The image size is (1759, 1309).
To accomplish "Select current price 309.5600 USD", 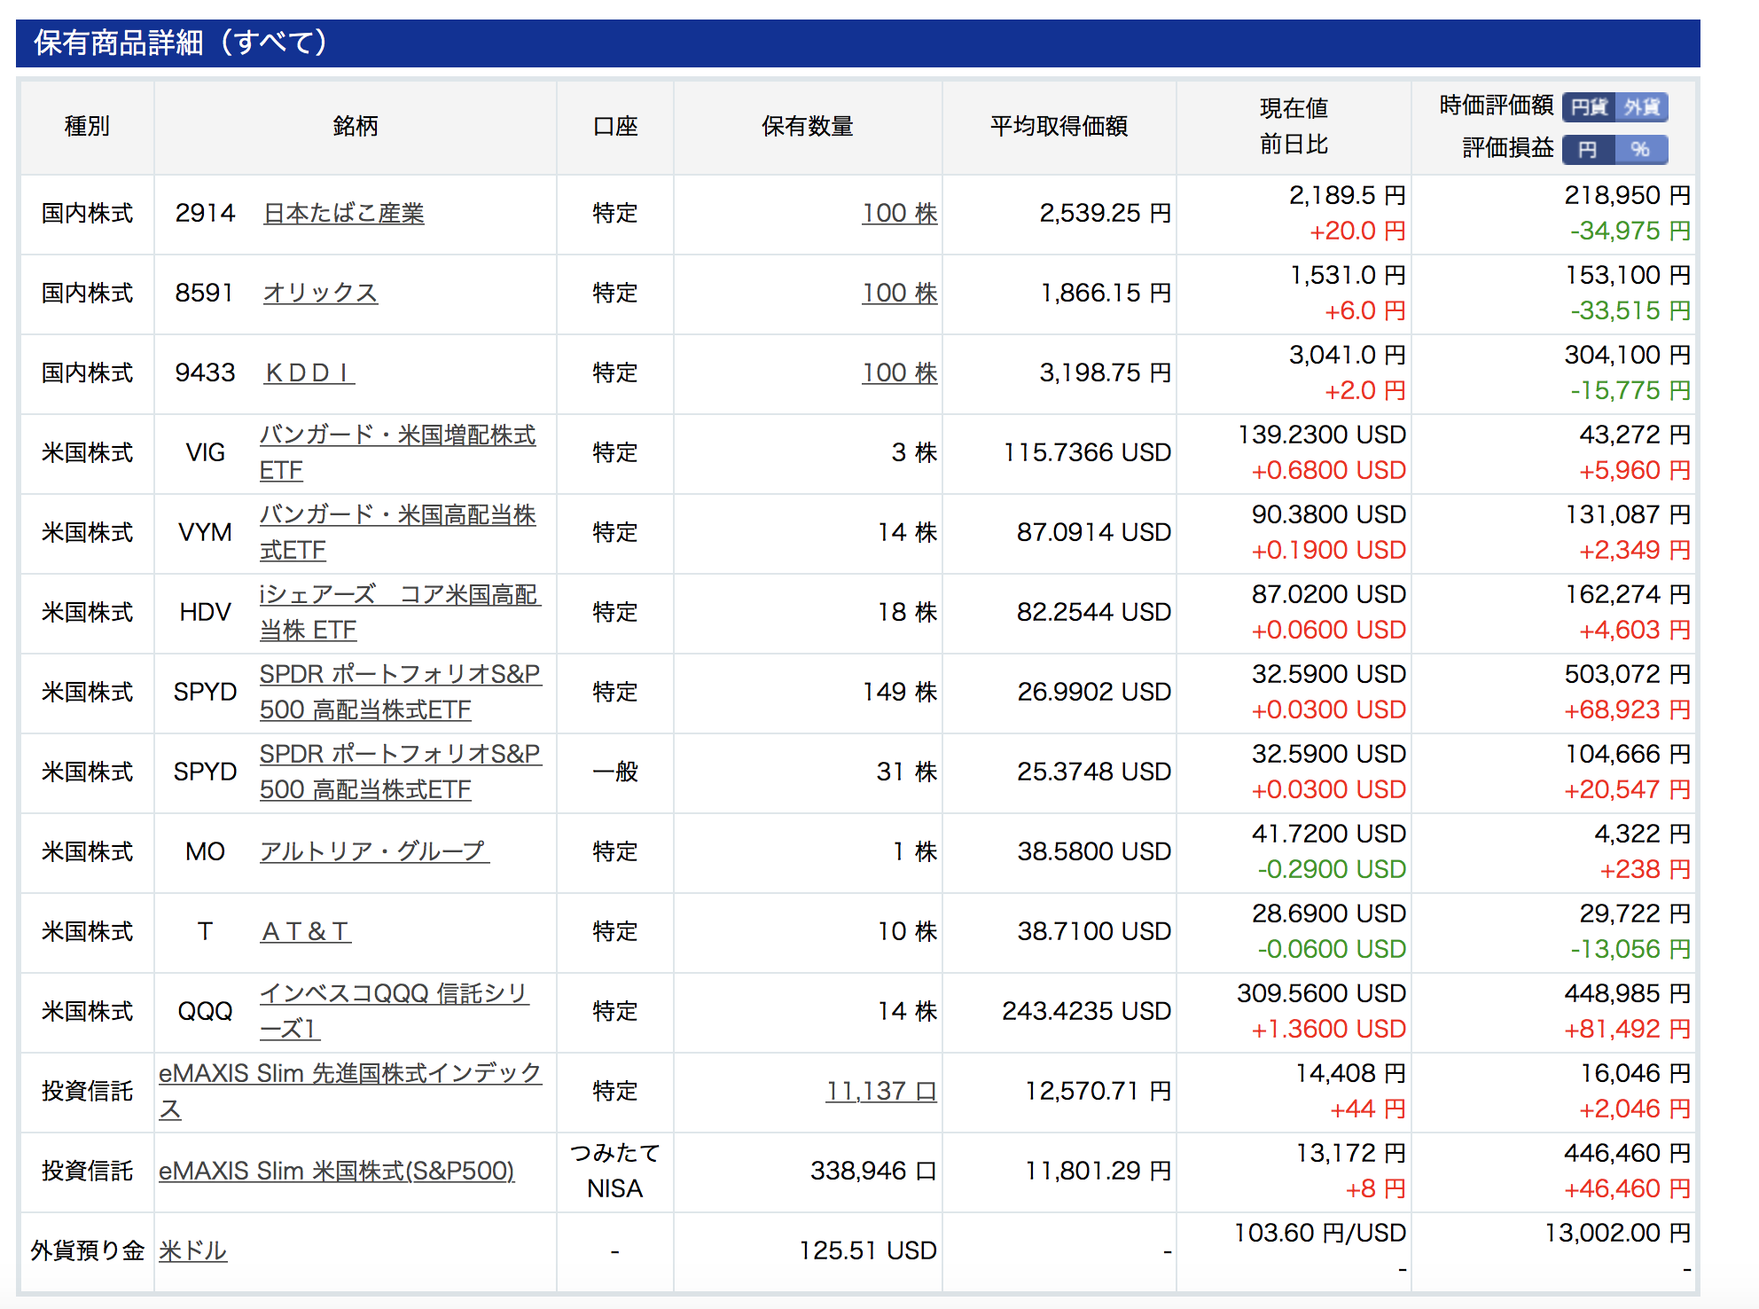I will [1322, 994].
